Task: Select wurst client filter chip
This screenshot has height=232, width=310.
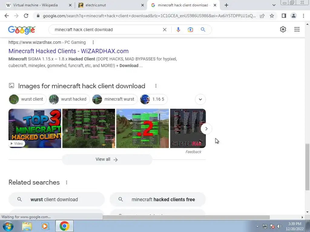Action: coord(28,99)
